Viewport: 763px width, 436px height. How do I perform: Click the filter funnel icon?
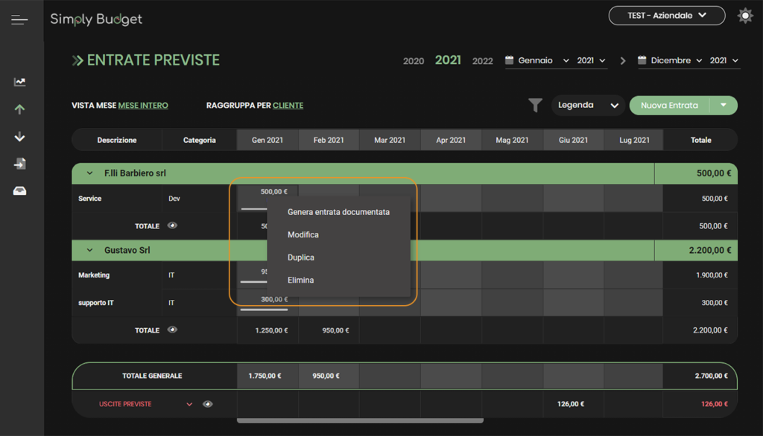pos(535,106)
